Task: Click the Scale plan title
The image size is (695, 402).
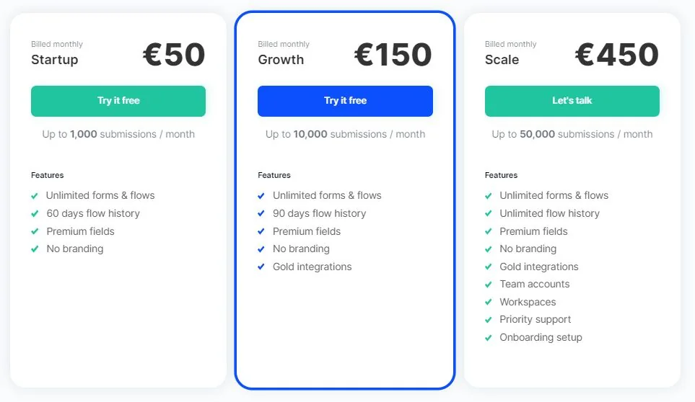Action: click(502, 60)
